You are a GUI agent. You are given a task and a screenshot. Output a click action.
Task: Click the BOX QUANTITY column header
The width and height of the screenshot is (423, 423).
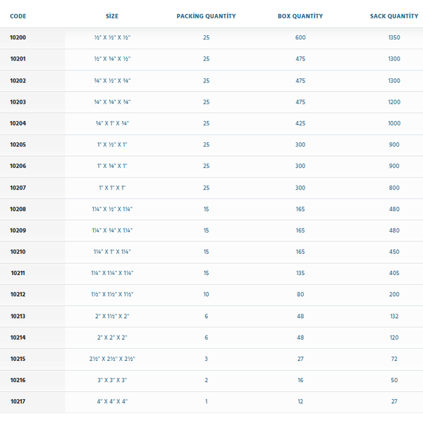click(x=300, y=16)
